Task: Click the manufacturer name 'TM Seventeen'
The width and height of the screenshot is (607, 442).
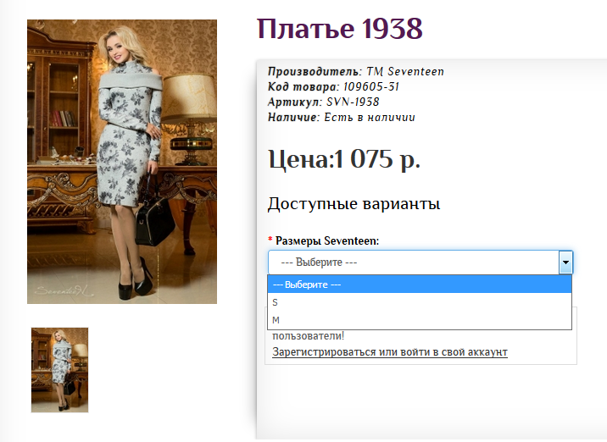Action: pos(404,71)
